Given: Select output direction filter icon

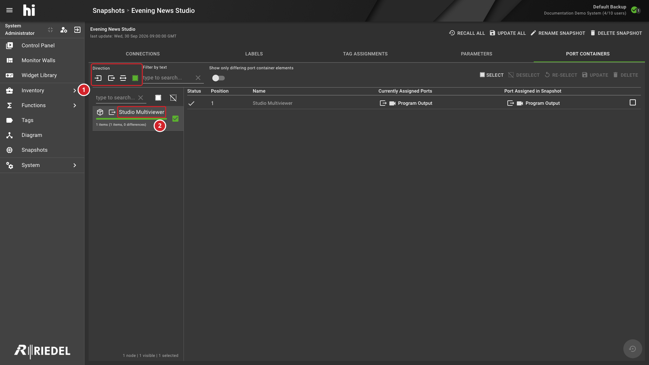Looking at the screenshot, I should pos(111,78).
